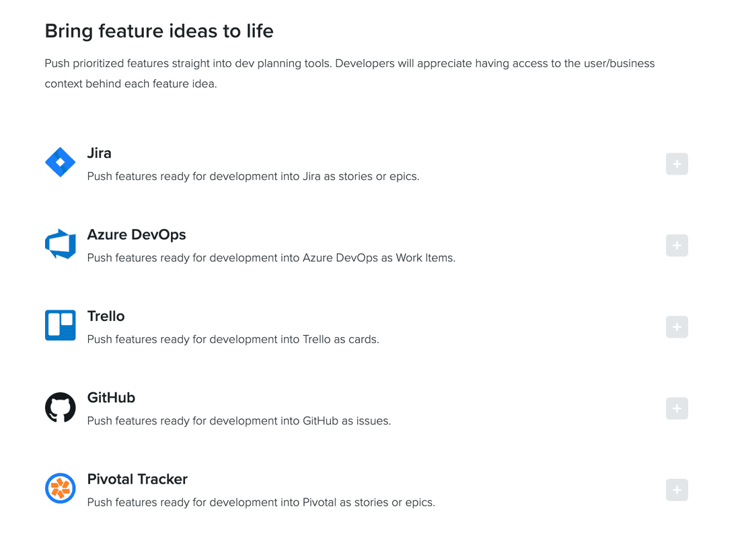
Task: Expand the GitHub integration plus button
Action: pyautogui.click(x=677, y=408)
